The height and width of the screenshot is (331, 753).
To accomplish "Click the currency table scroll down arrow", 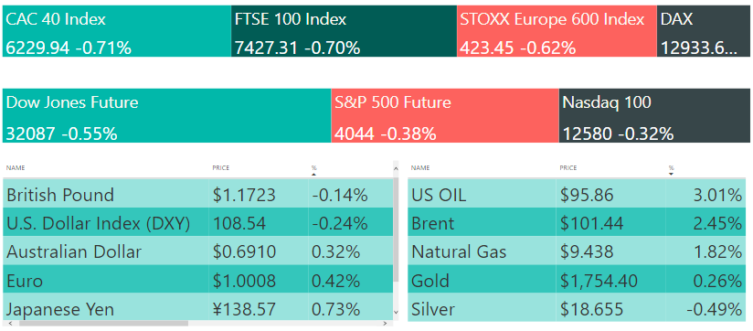I will point(396,313).
